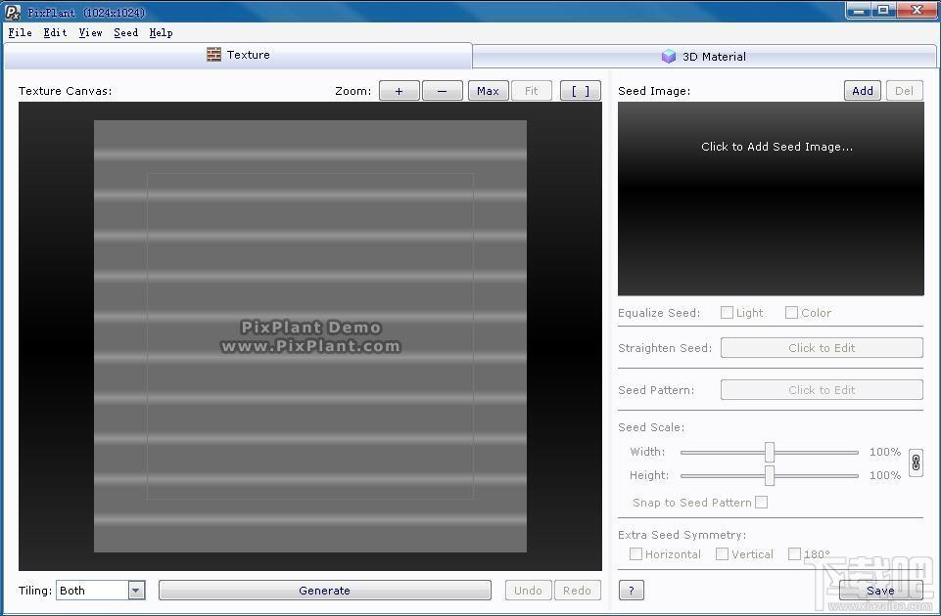Minimize the PixPlant window
Screen dimensions: 941x616
click(x=860, y=10)
